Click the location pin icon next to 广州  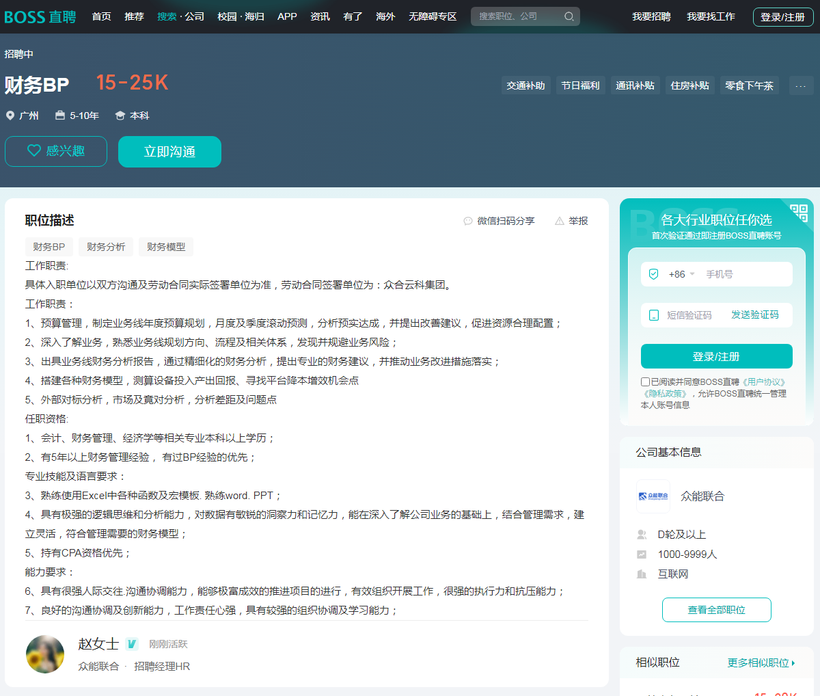10,116
